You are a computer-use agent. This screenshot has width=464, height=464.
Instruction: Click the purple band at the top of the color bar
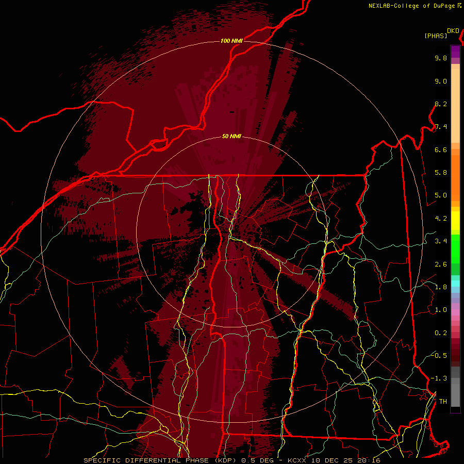point(455,52)
